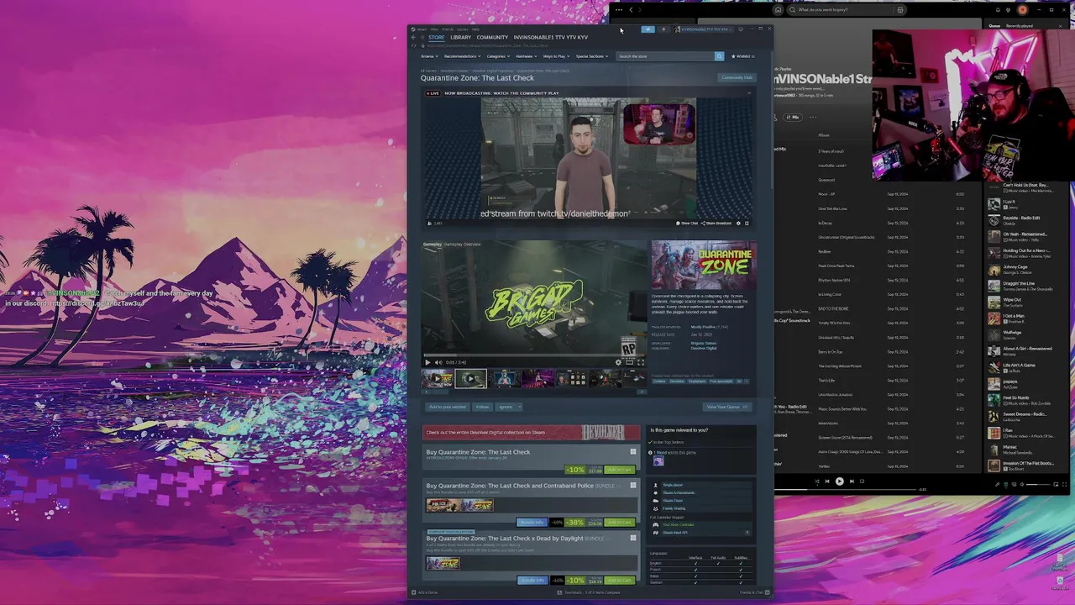1075x605 pixels.
Task: Click the Steam store search field
Action: point(665,56)
